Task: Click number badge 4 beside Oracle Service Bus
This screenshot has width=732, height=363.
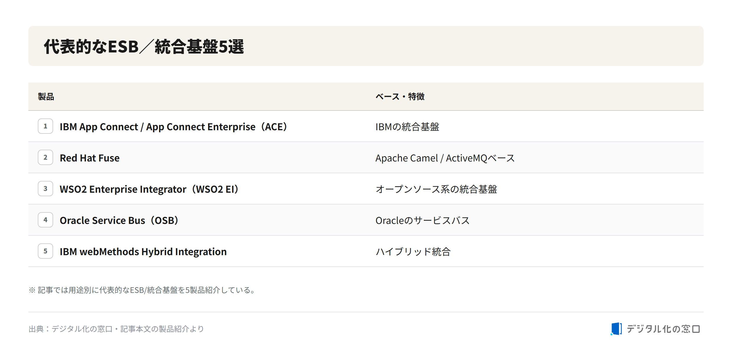Action: 45,220
